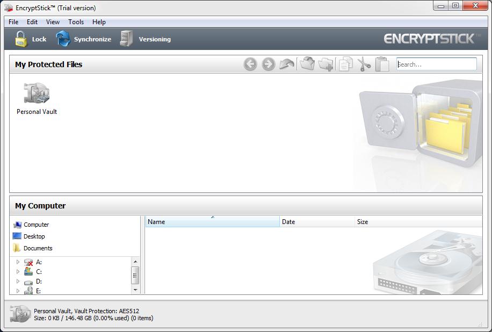This screenshot has width=492, height=332.
Task: Click the A: floppy drive icon
Action: (x=28, y=262)
